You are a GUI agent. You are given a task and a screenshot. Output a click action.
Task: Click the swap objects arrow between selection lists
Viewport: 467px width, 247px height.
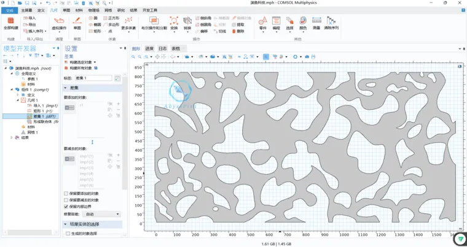pos(92,142)
